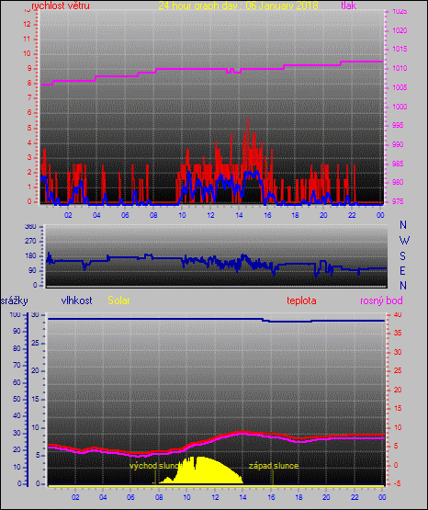Click the yellow 'Solar' label
Screen dimensions: 428x510
click(118, 300)
